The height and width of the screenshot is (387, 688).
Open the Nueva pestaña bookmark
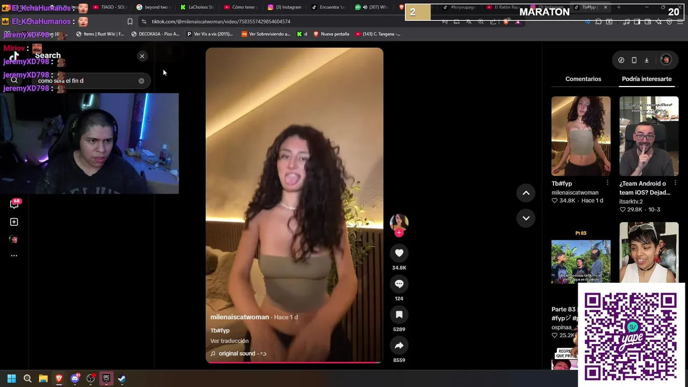tap(331, 34)
